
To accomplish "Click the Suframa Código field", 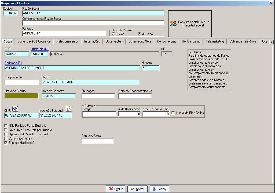I will (99, 114).
